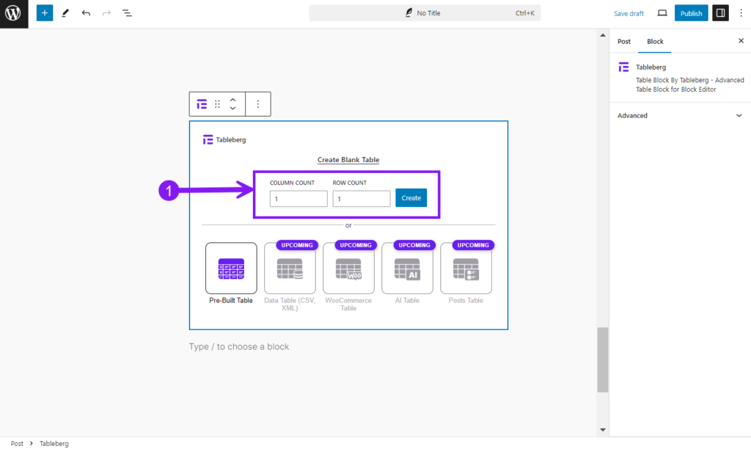The height and width of the screenshot is (449, 751).
Task: Click the Tableberg logo inside the block
Action: tap(208, 139)
